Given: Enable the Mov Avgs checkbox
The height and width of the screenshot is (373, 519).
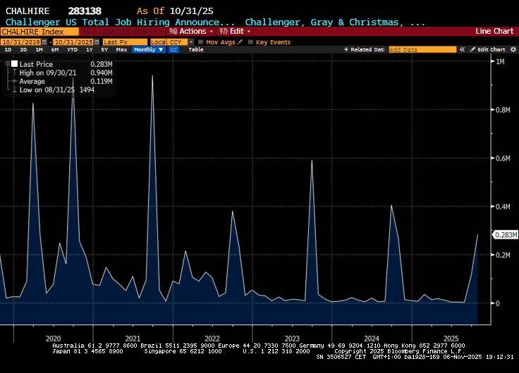Looking at the screenshot, I should tap(201, 42).
